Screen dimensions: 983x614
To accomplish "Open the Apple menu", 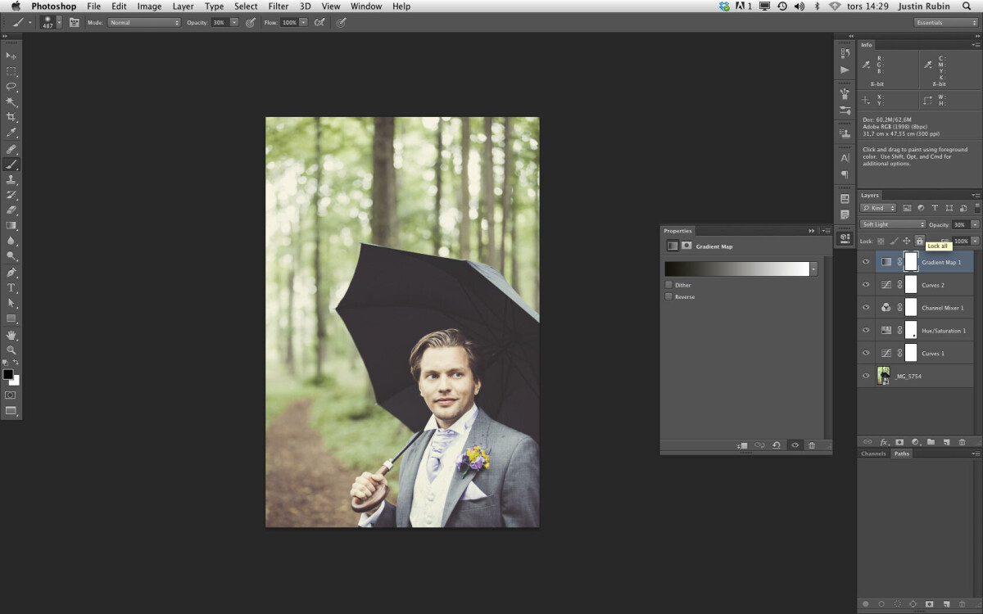I will click(x=15, y=7).
